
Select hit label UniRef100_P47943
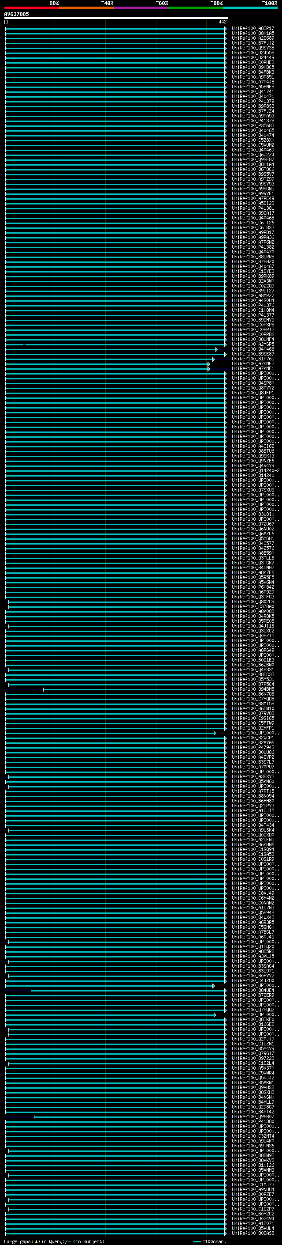pos(252,747)
